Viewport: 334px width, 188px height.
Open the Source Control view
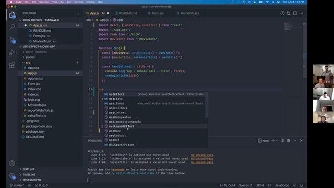click(12, 40)
